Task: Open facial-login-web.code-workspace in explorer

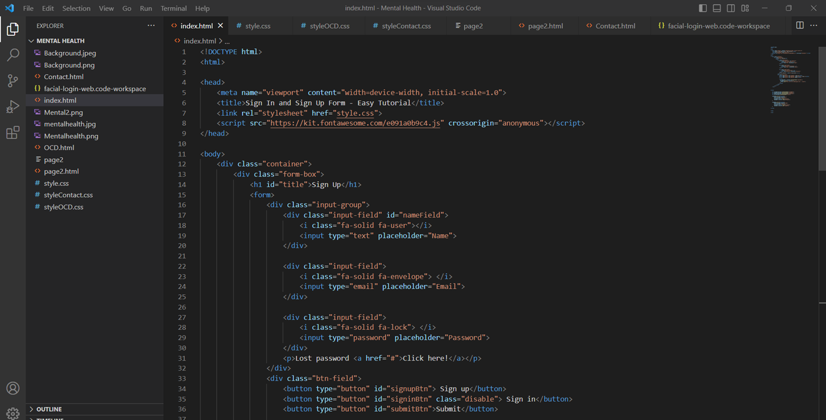Action: pyautogui.click(x=94, y=88)
